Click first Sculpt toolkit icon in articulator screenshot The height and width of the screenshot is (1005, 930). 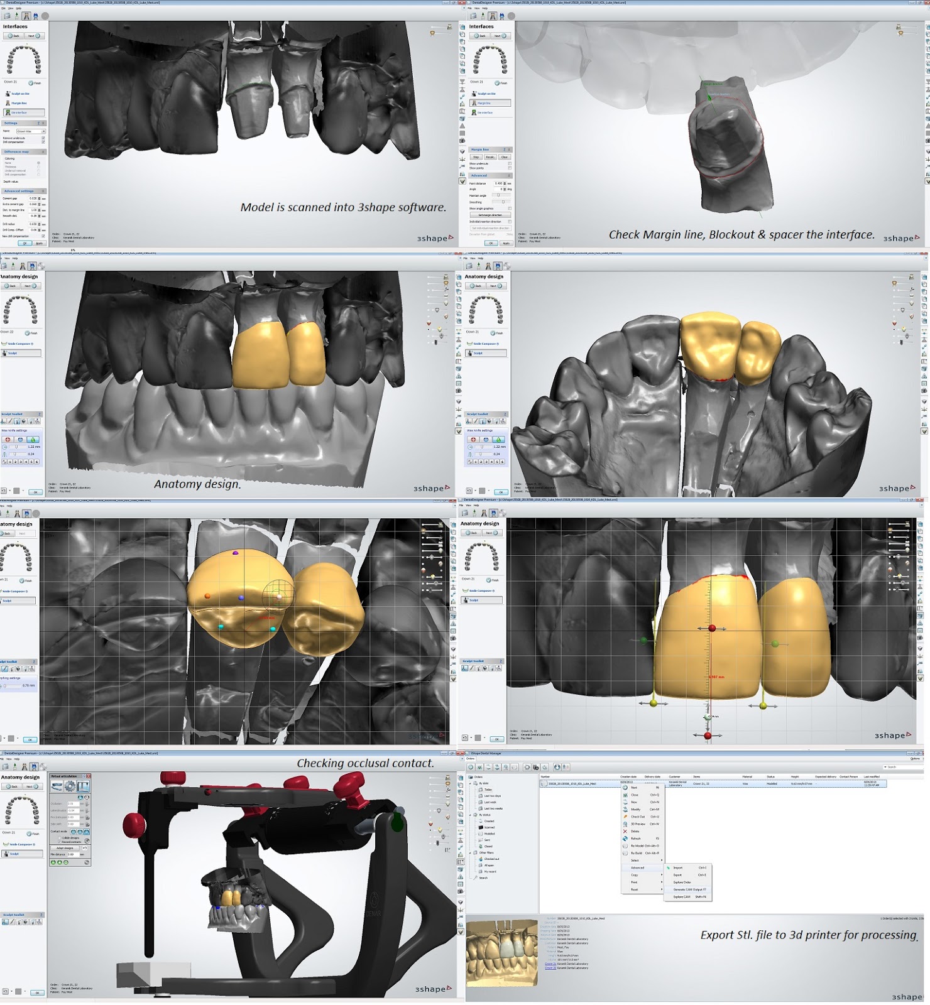tap(5, 921)
